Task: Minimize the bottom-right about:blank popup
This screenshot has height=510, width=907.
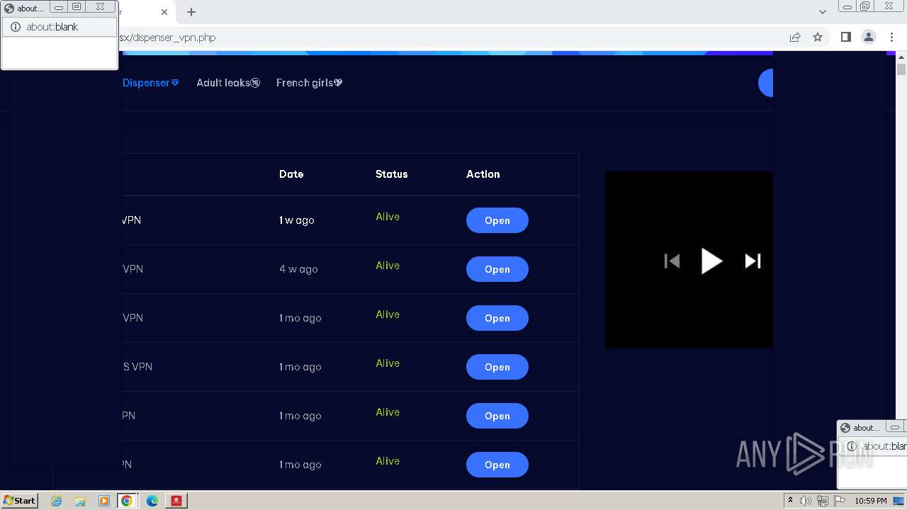Action: pos(895,427)
